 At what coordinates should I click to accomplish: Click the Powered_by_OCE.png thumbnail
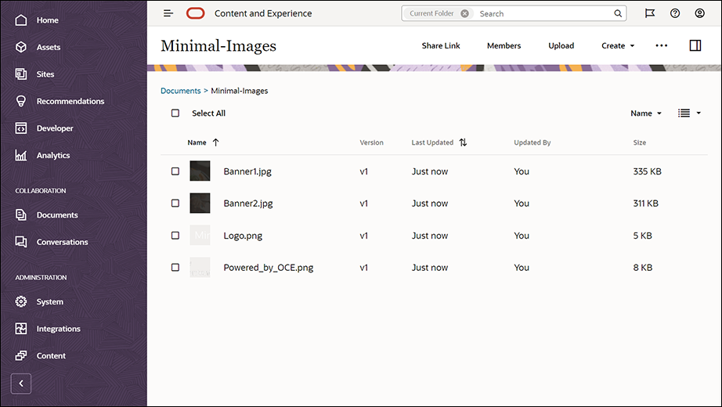[200, 267]
